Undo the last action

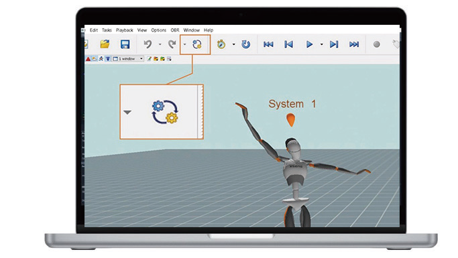[x=148, y=44]
